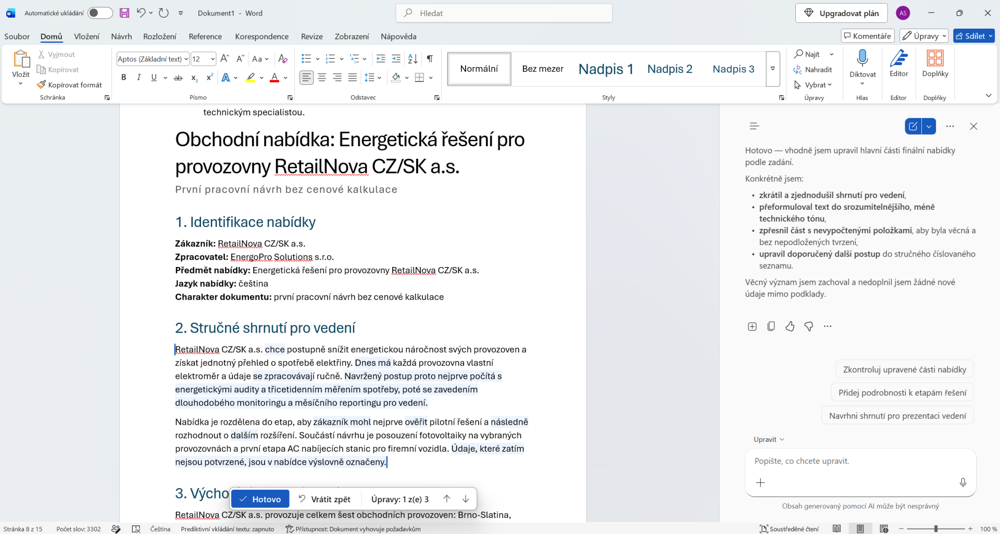1000x534 pixels.
Task: Go to the previous edit with the up arrow
Action: pos(447,499)
